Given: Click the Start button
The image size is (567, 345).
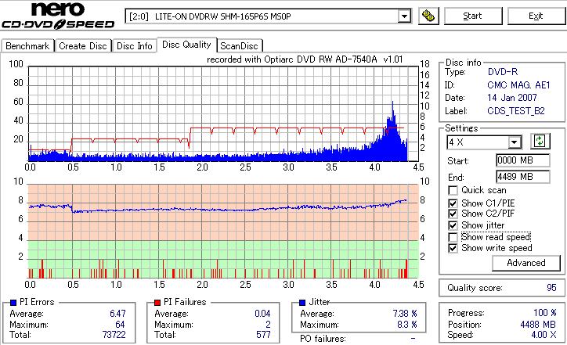Looking at the screenshot, I should [472, 16].
